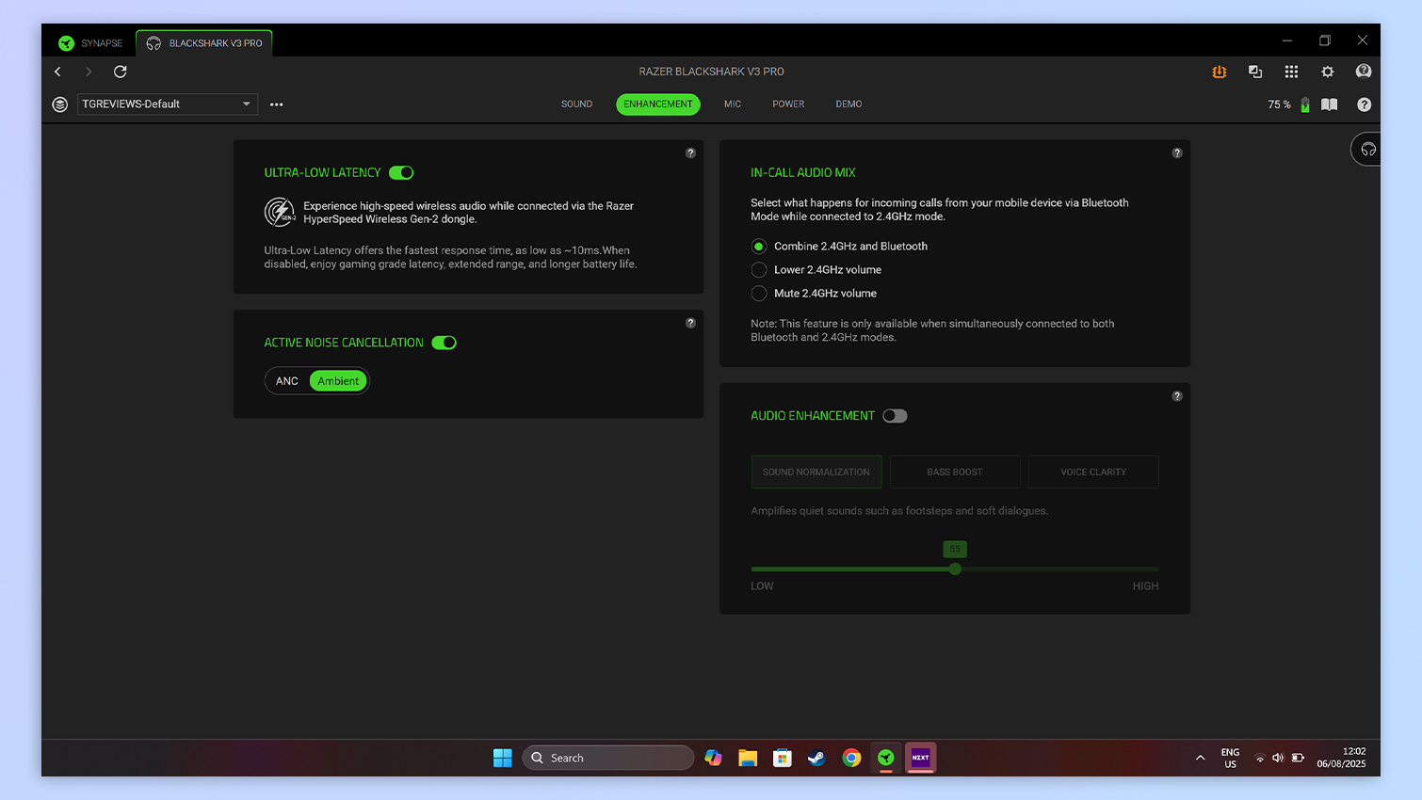
Task: Click the headset battery indicator
Action: coord(1305,104)
